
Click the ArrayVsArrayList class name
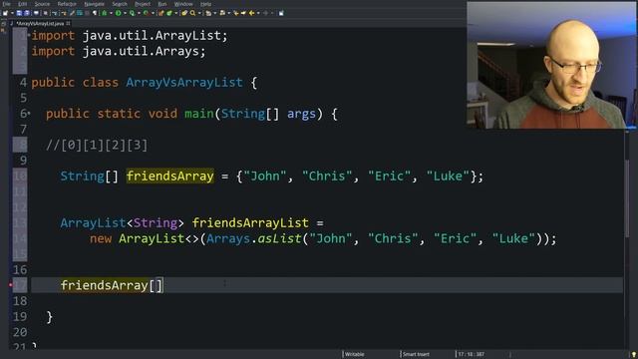click(x=184, y=82)
